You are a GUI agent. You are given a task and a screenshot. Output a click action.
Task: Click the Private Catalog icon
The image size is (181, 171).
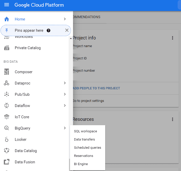point(7,48)
